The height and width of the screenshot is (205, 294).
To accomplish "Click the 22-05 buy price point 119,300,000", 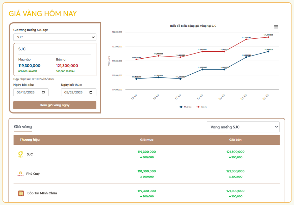I will 268,52.
